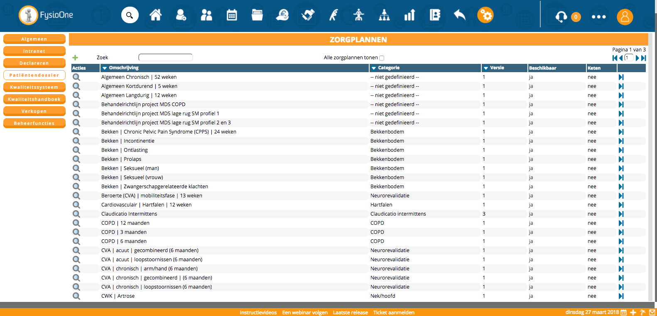This screenshot has width=657, height=316.
Task: Click the home icon in top toolbar
Action: [x=156, y=15]
